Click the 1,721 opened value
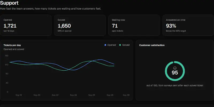Image resolution: width=214 pixels, height=107 pixels. pyautogui.click(x=10, y=26)
